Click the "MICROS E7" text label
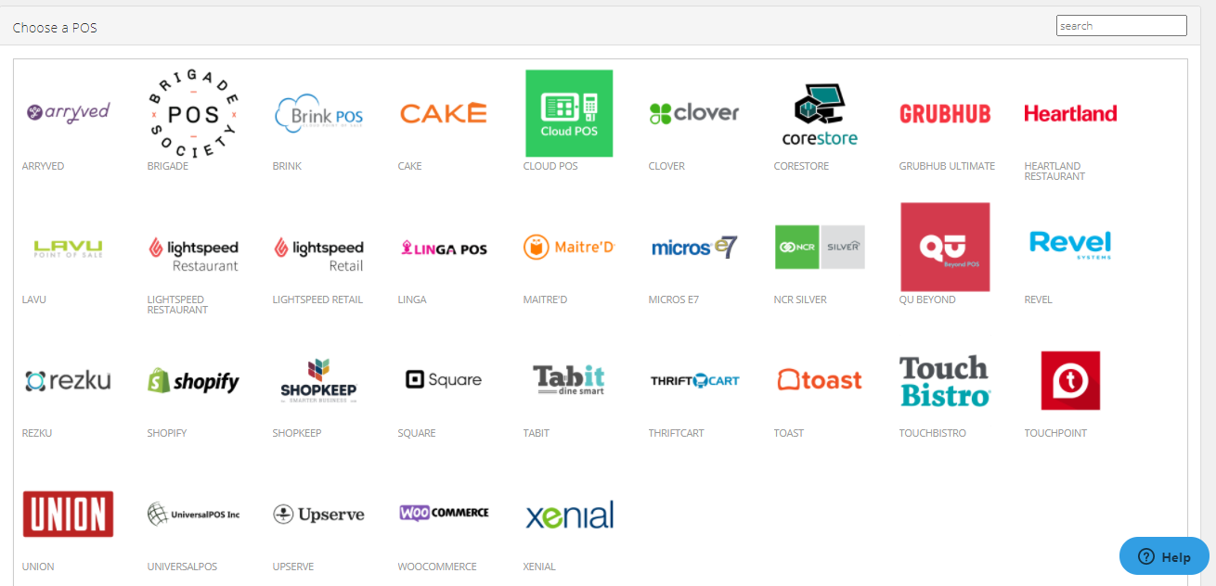The width and height of the screenshot is (1216, 586). (676, 299)
